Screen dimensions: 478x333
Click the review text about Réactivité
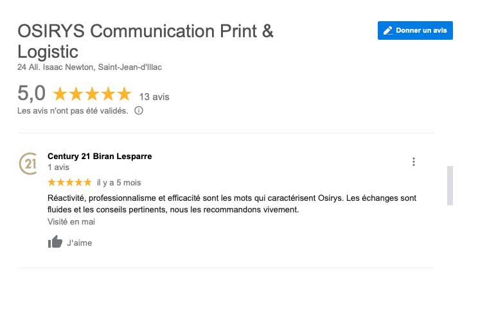232,203
